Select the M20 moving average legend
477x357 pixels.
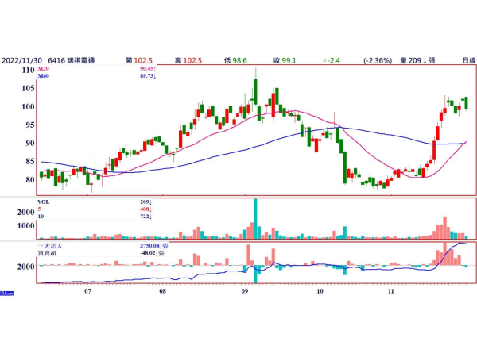point(43,69)
